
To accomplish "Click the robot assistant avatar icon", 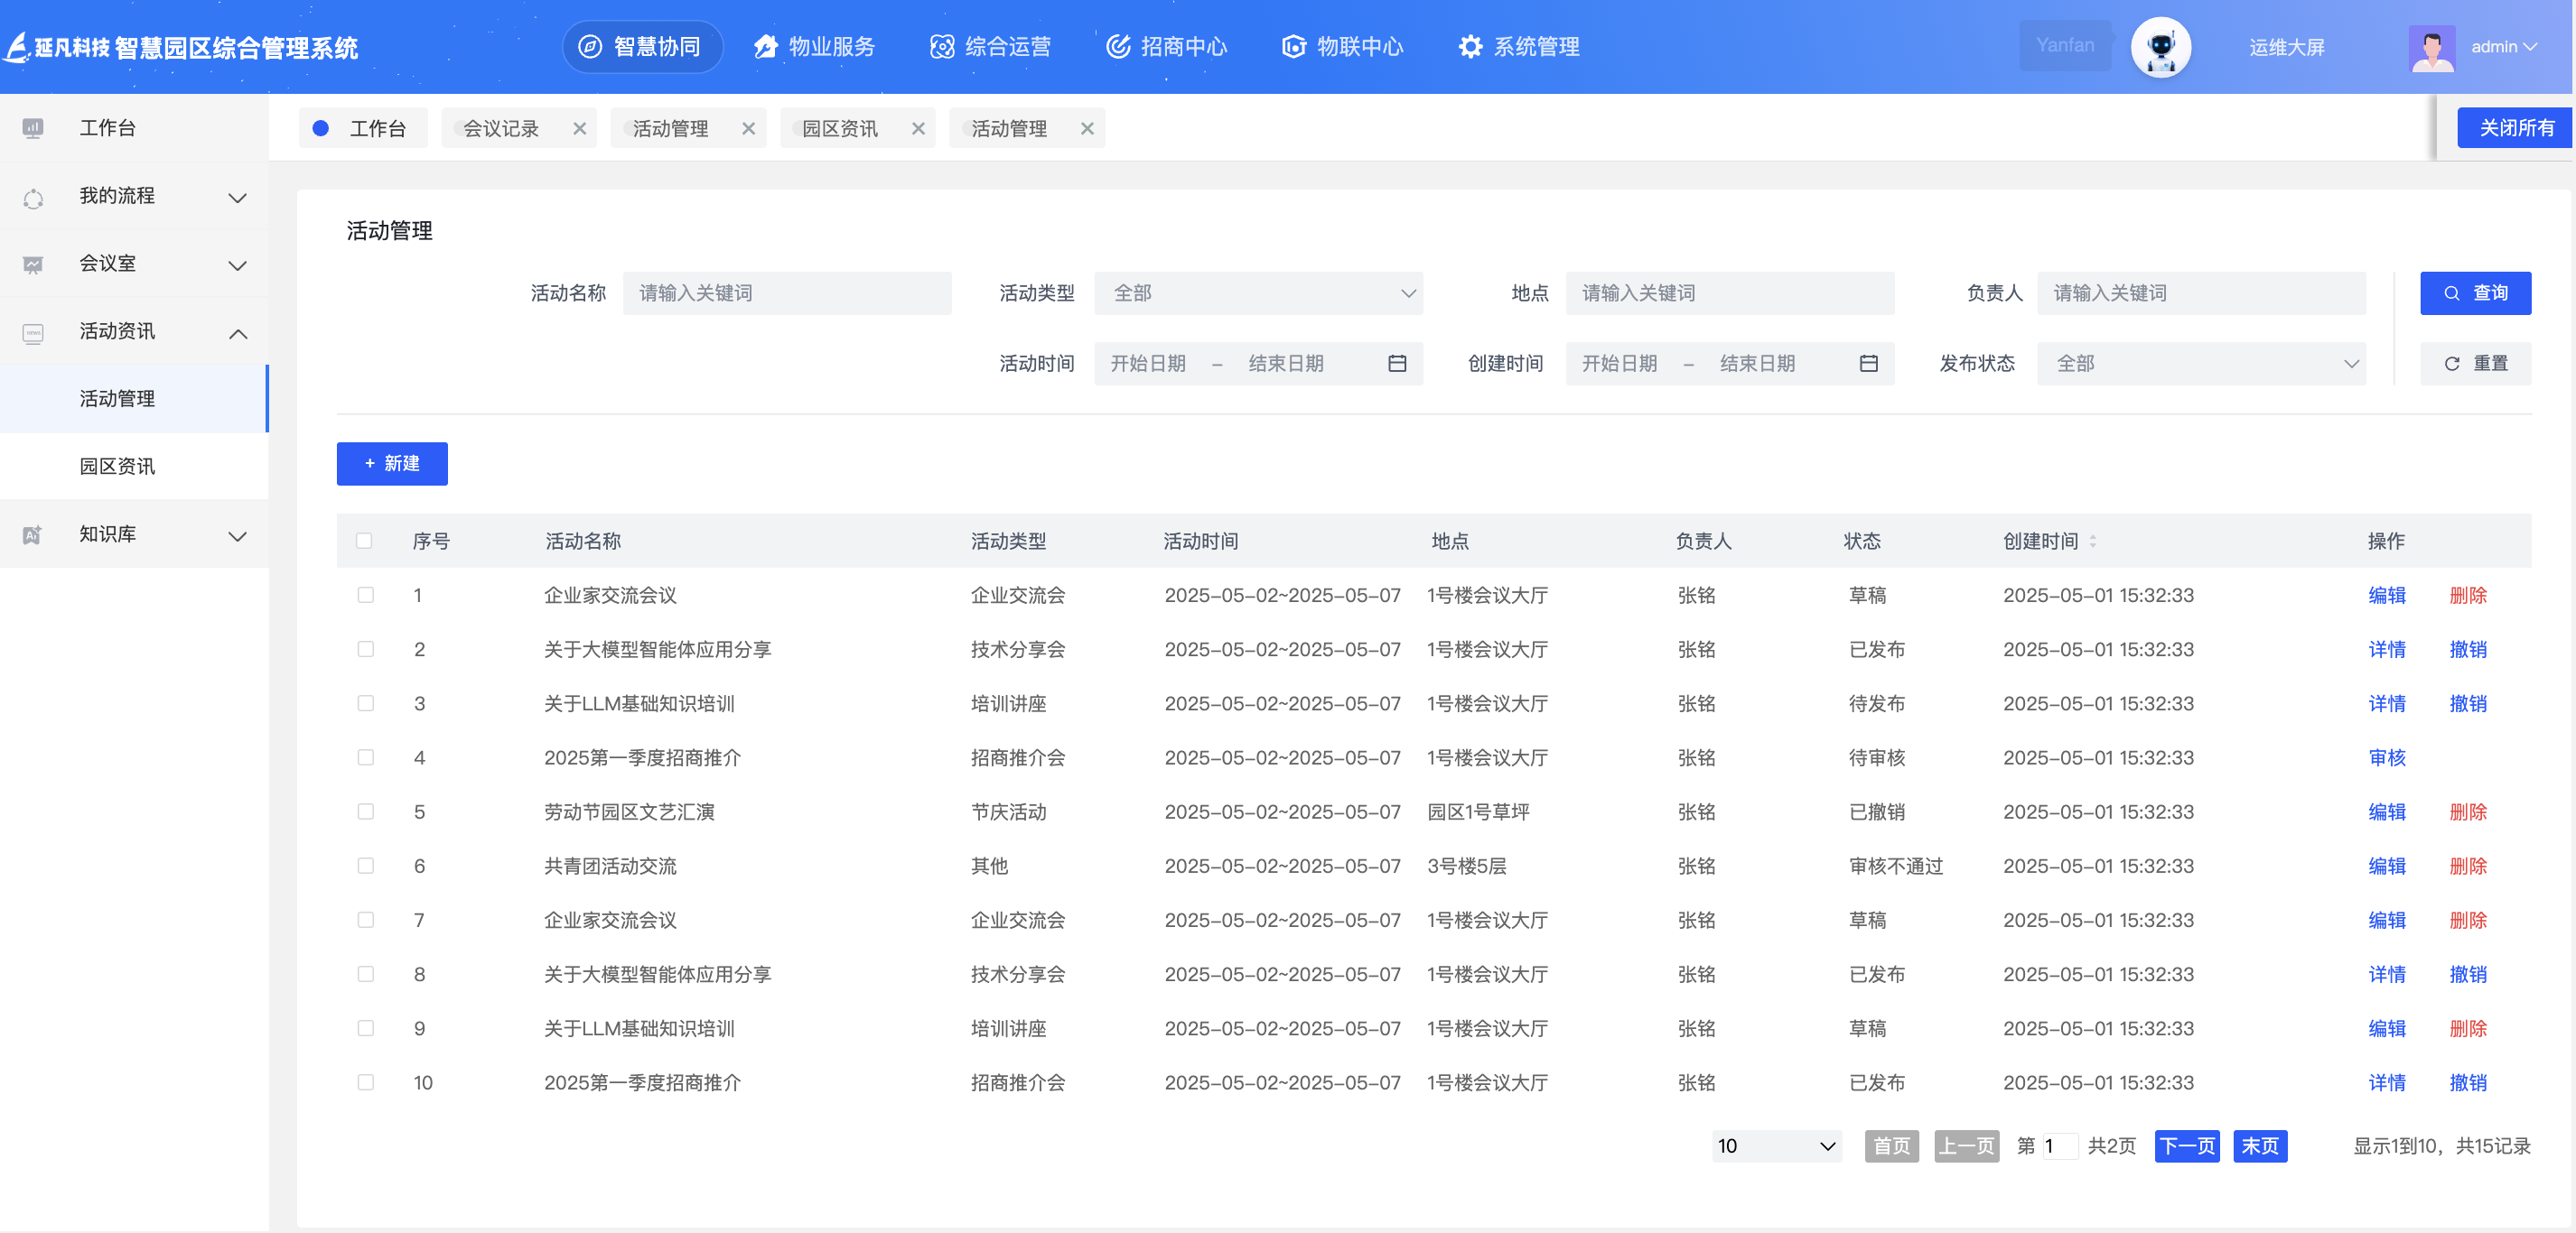I will coord(2160,47).
